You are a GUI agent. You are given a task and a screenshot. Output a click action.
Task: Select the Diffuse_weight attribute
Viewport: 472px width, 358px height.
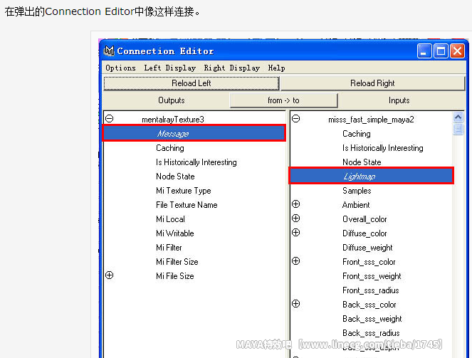tap(367, 248)
